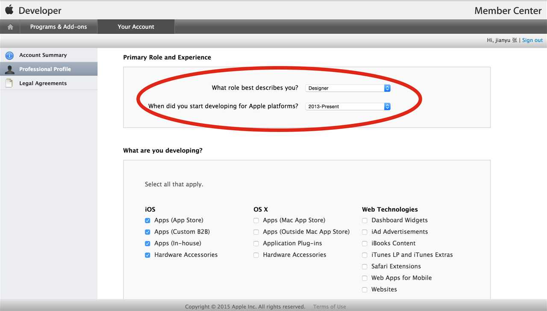The height and width of the screenshot is (311, 547).
Task: Check Web Apps for Mobile checkbox
Action: click(365, 278)
